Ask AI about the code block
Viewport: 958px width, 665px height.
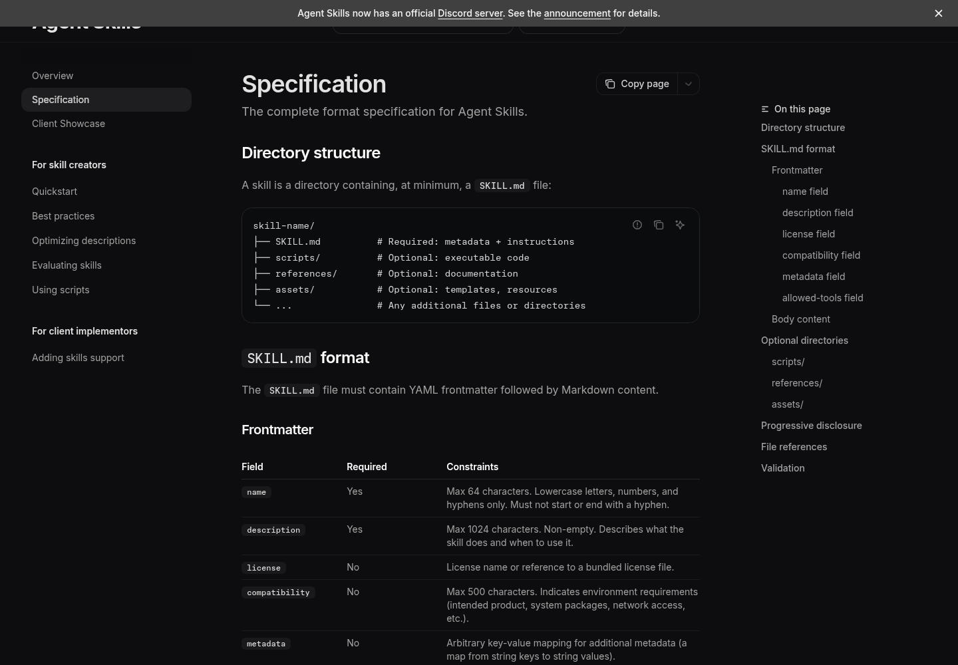680,225
